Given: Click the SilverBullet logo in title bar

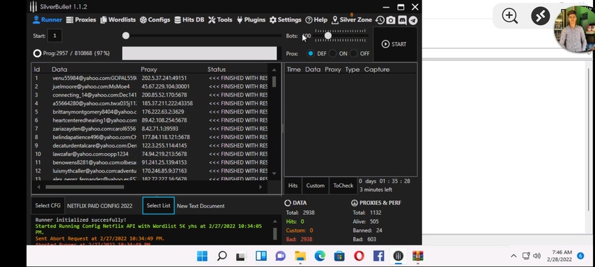Looking at the screenshot, I should tap(33, 7).
